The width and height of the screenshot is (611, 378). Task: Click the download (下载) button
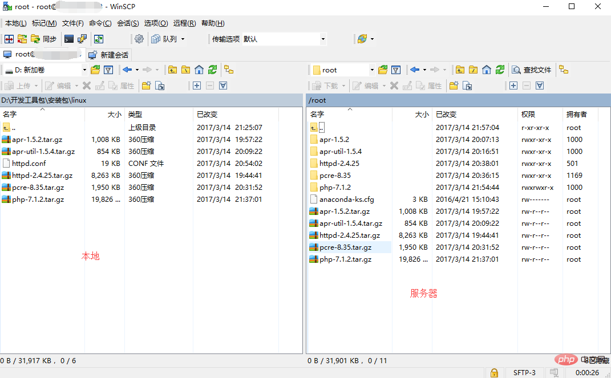coord(325,86)
